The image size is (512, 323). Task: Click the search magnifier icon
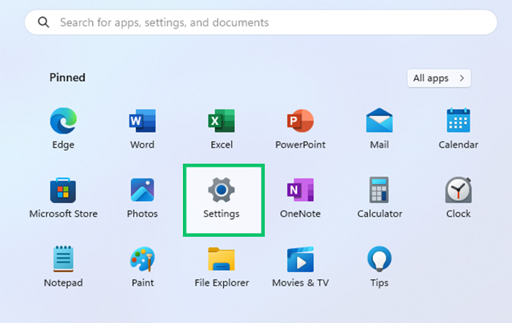(x=43, y=22)
